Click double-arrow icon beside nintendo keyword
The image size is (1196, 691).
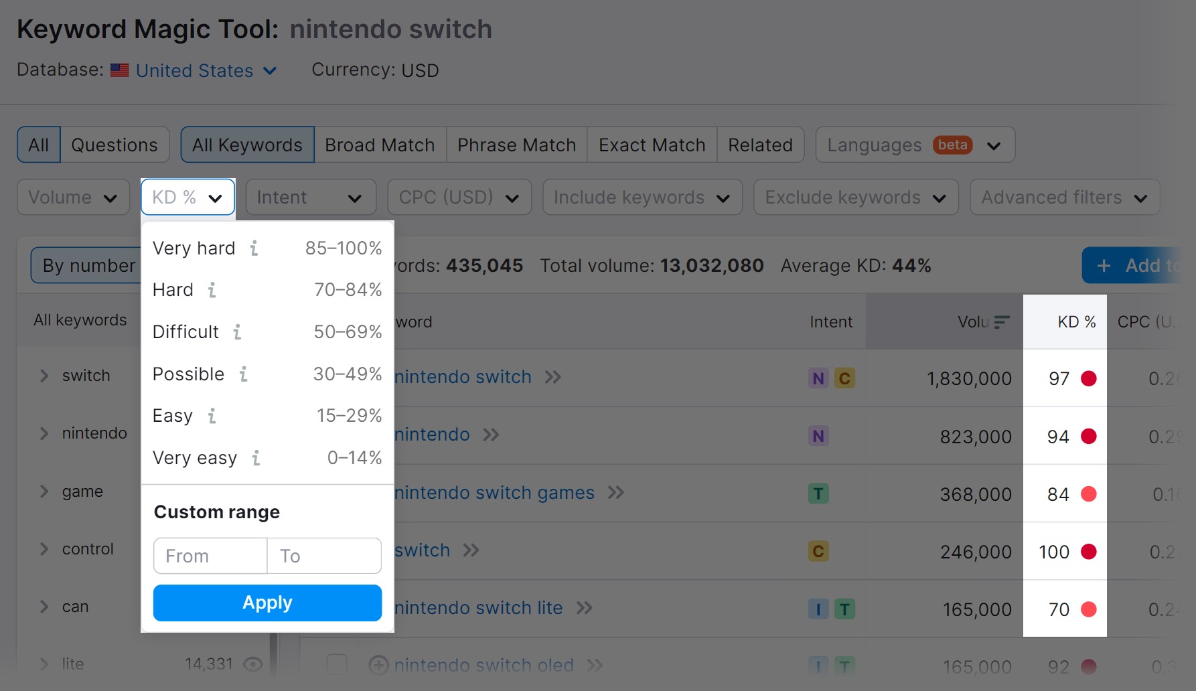[491, 435]
